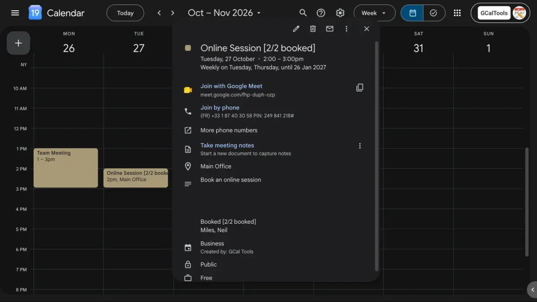Select Saturday 31 day header
The width and height of the screenshot is (537, 302).
(x=418, y=43)
